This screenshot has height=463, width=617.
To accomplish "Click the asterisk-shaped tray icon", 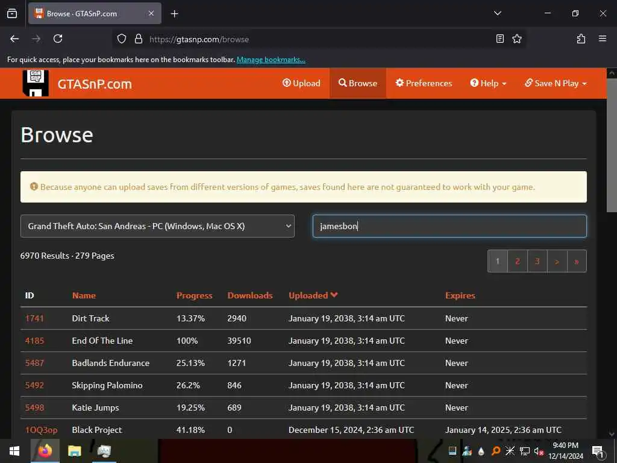I will point(510,451).
